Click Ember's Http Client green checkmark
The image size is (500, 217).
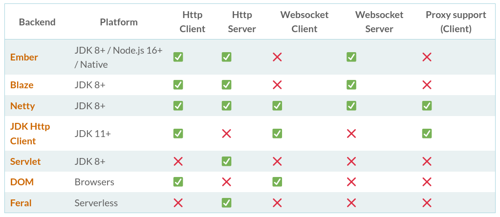[178, 57]
